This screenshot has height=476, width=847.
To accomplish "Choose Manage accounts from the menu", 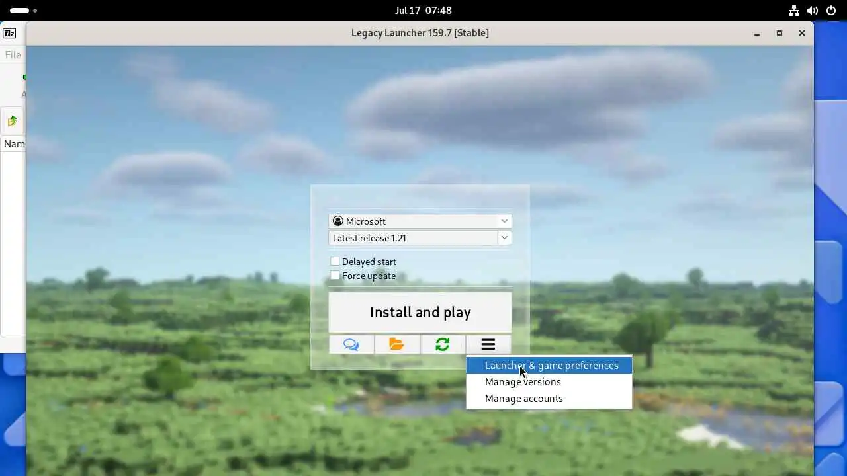I will (x=549, y=399).
